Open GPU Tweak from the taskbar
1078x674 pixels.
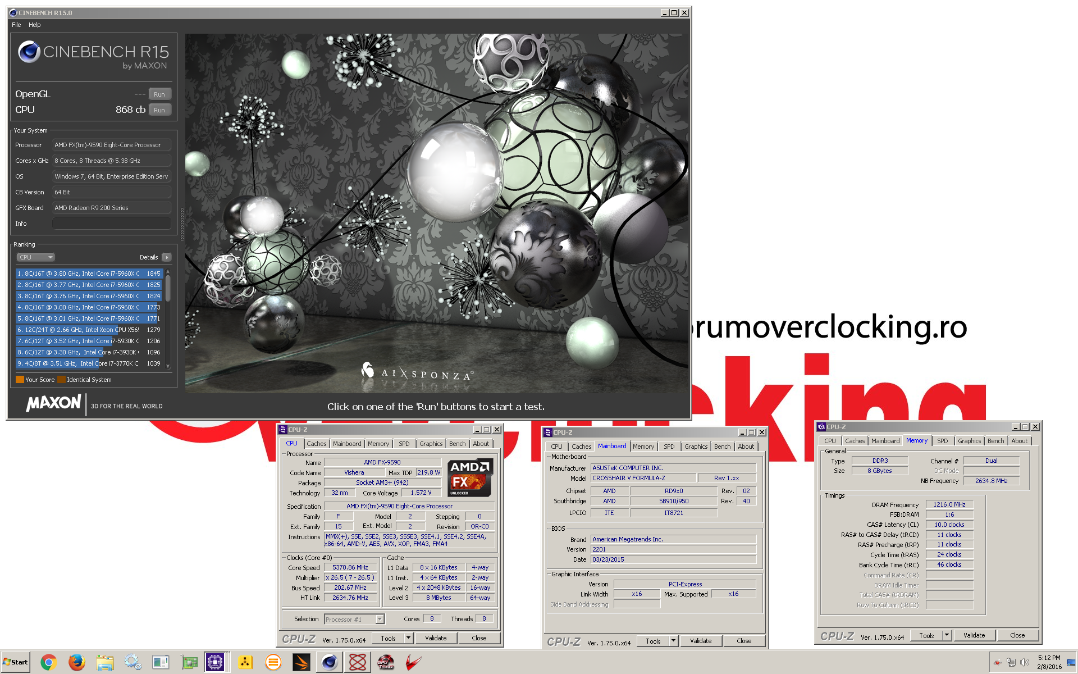click(386, 663)
